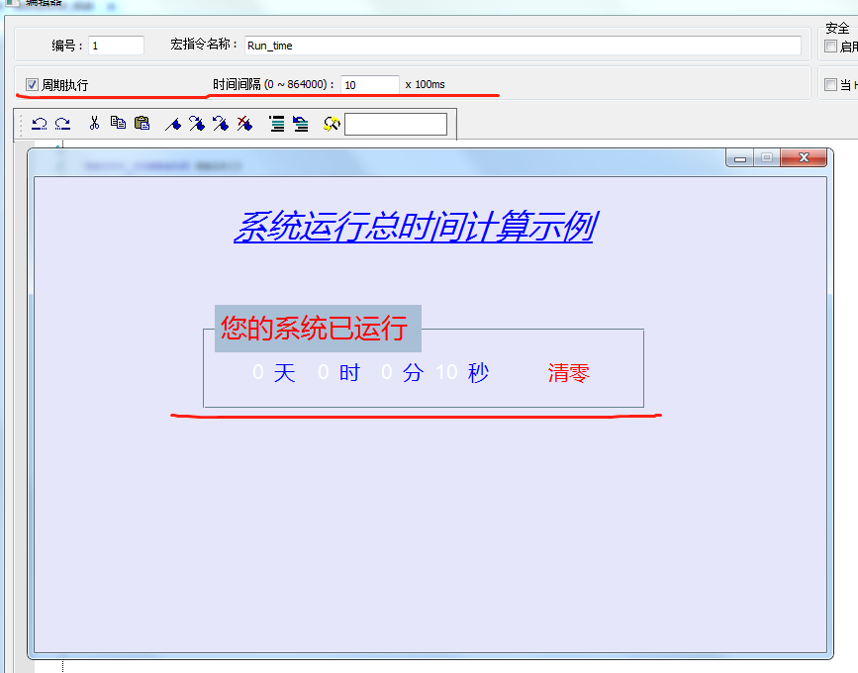Paste using the clipboard icon

click(x=142, y=124)
